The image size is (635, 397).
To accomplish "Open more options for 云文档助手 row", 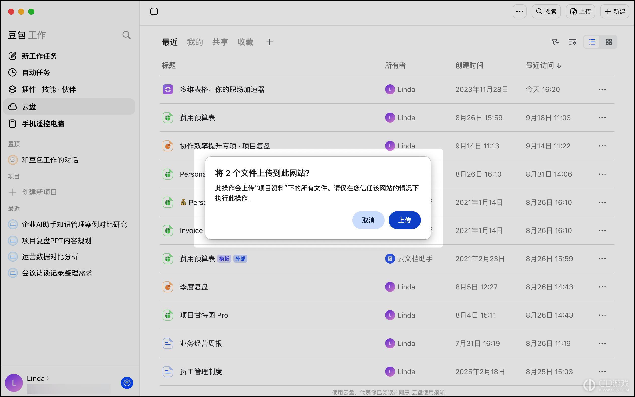I will tap(602, 259).
